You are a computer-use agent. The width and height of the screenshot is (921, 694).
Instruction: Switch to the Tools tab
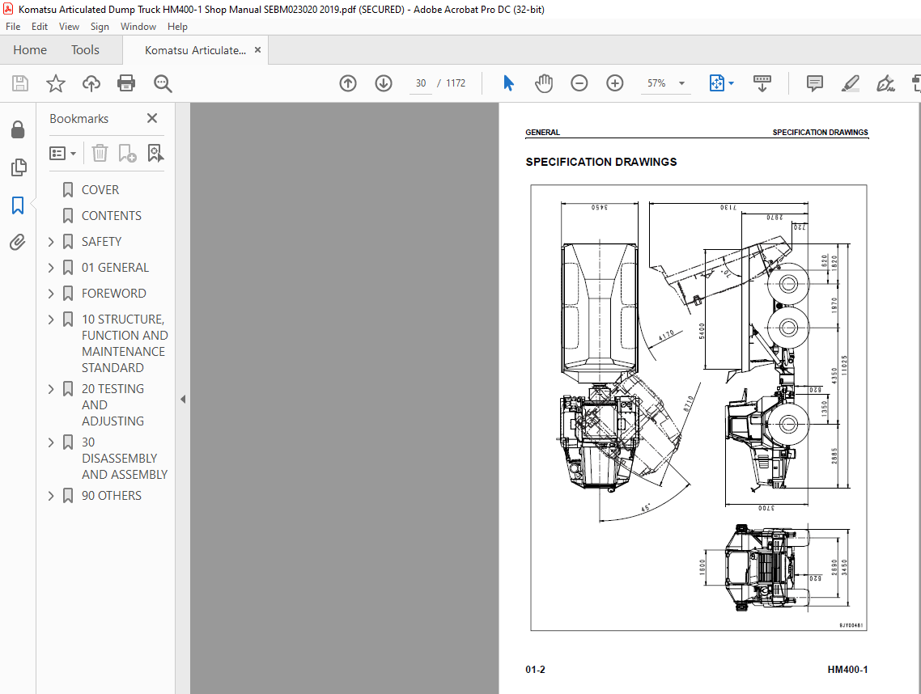[x=85, y=50]
